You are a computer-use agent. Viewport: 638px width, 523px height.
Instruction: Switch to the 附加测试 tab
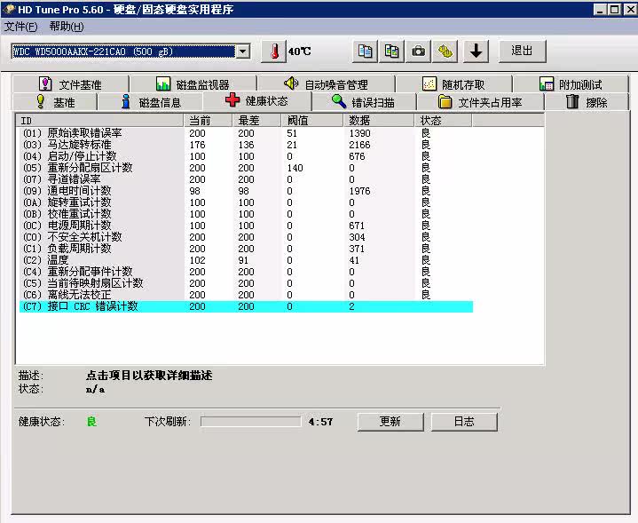click(571, 84)
